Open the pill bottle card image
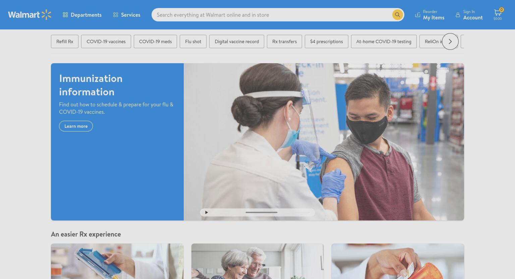This screenshot has width=515, height=279. pyautogui.click(x=398, y=261)
